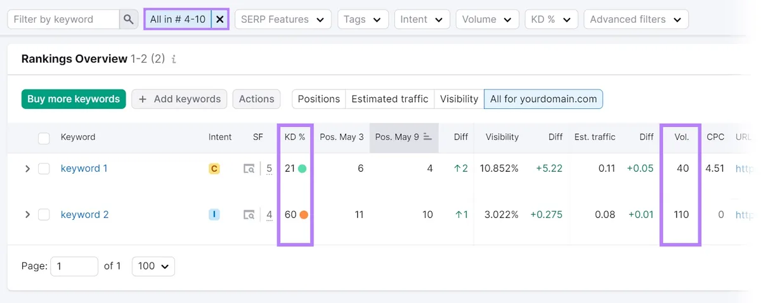Open the Tags filter dropdown
The height and width of the screenshot is (303, 761).
coord(363,19)
